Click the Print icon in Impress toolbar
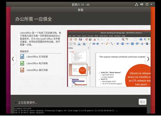The height and width of the screenshot is (116, 161). [x=90, y=39]
